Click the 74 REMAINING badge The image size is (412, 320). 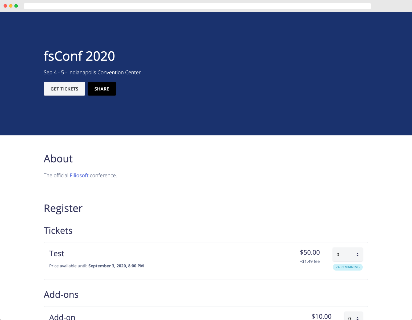(348, 267)
